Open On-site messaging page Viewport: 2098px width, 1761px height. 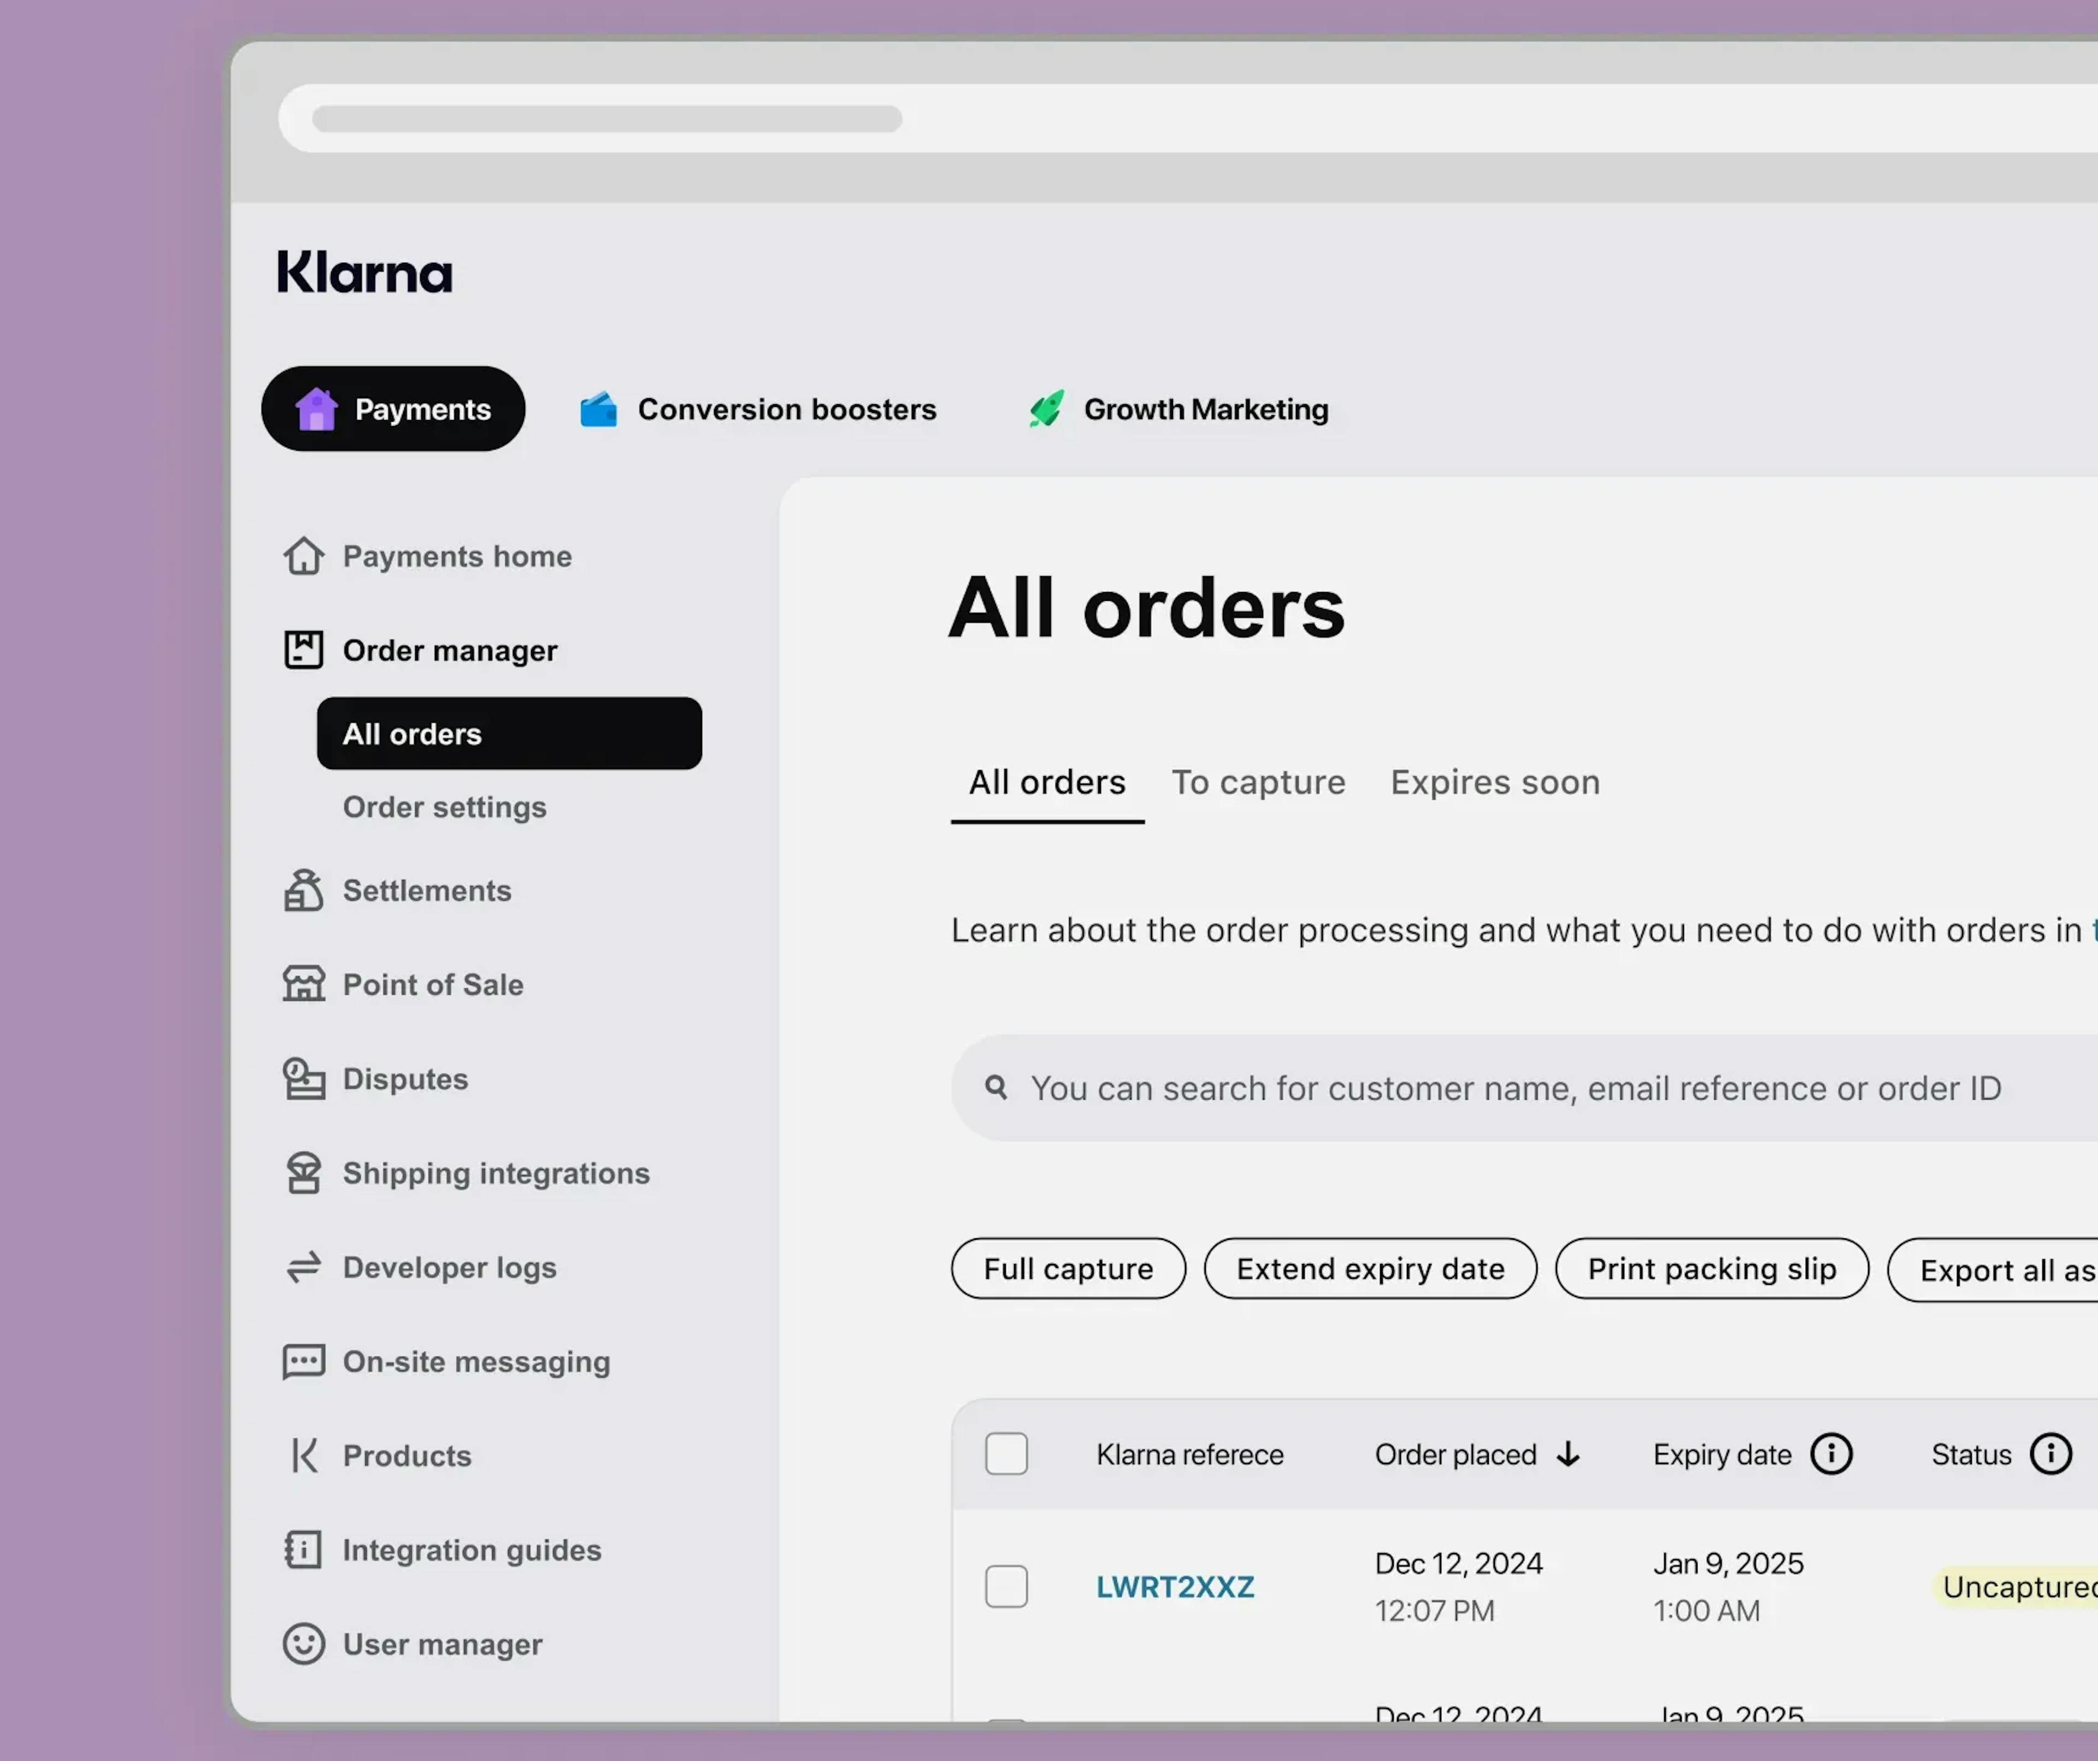[446, 1362]
